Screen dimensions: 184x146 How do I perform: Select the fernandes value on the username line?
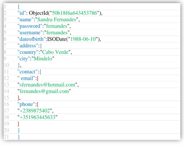57,33
